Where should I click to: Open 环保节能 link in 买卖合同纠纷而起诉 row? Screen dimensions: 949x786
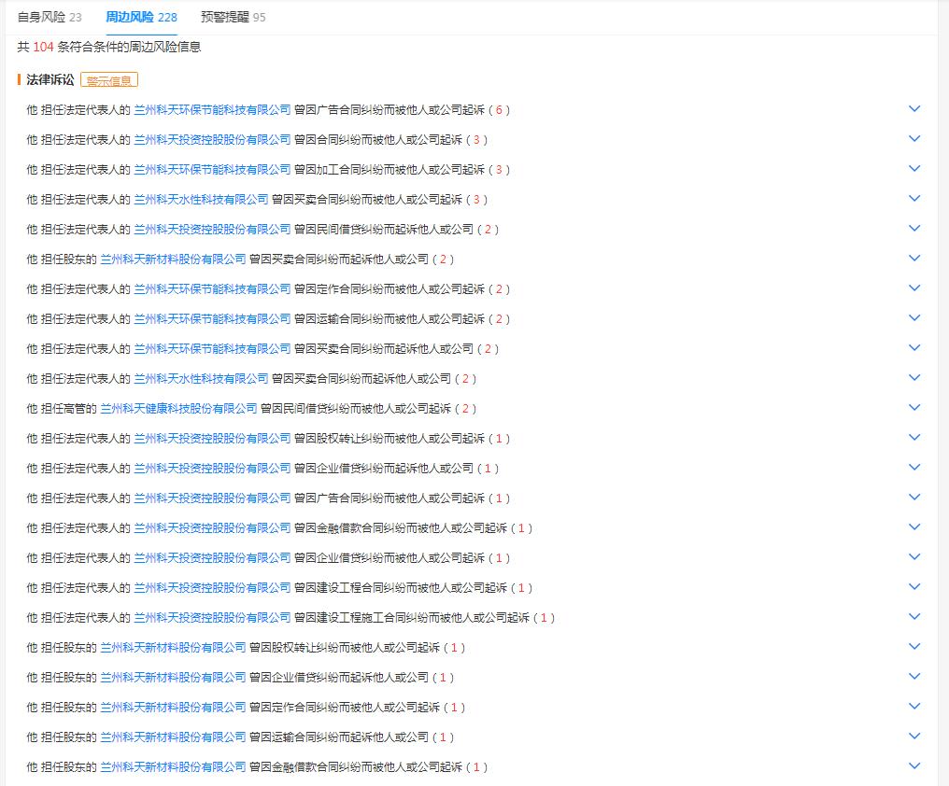[212, 348]
